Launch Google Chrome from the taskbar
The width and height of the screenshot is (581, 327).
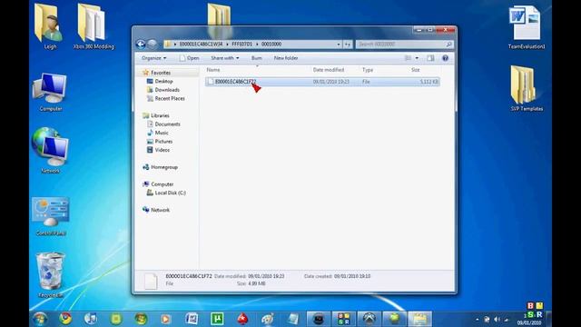[x=65, y=319]
